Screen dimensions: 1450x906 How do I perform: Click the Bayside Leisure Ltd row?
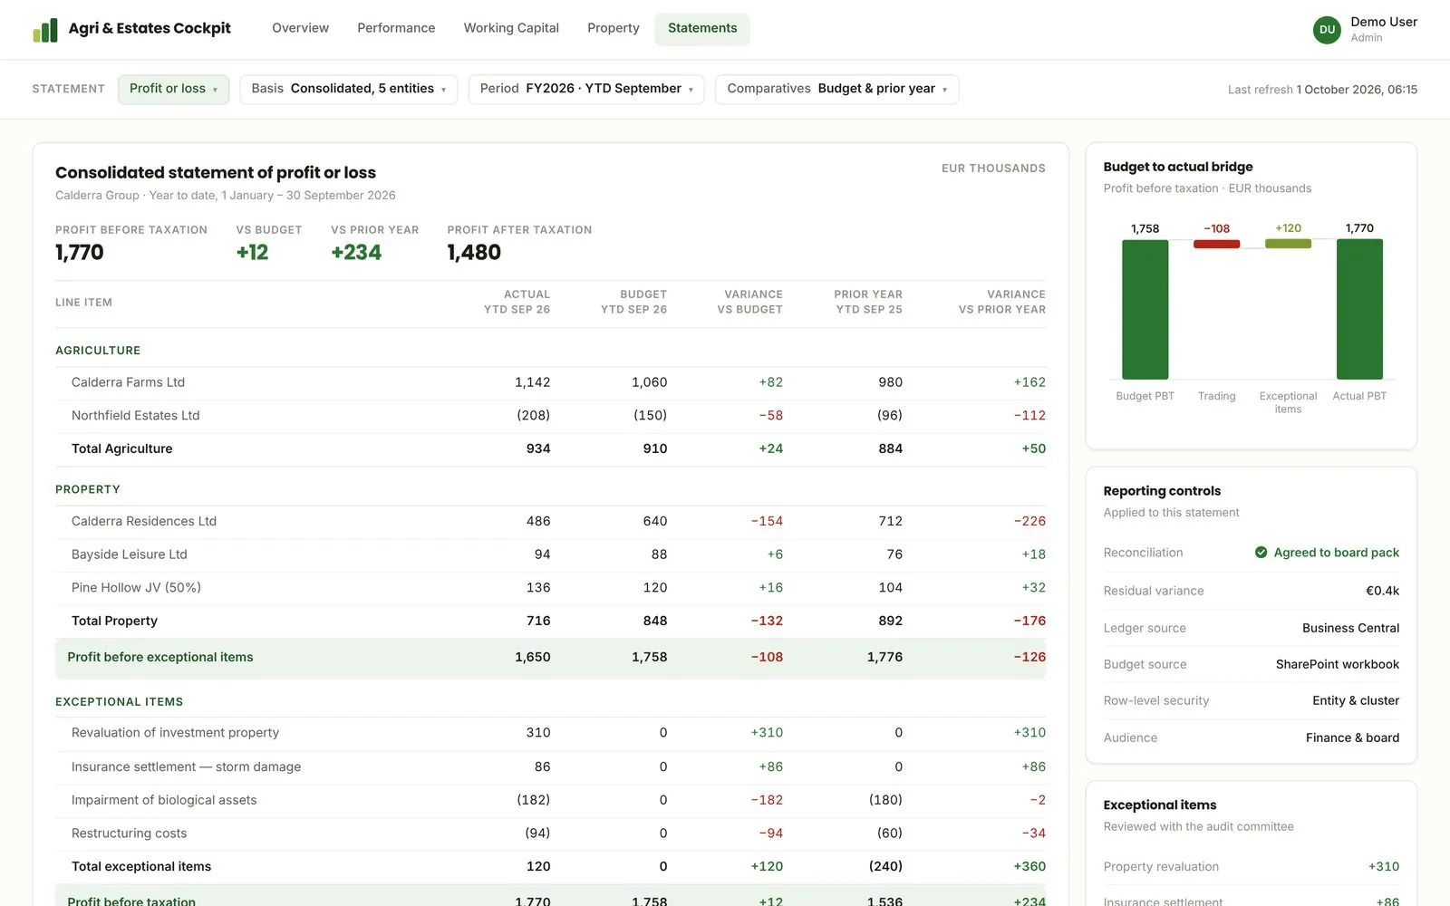point(550,554)
